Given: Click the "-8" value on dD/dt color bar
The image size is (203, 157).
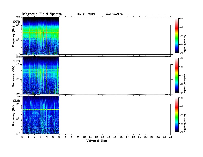Looking at the screenshot, I should click(x=182, y=84).
